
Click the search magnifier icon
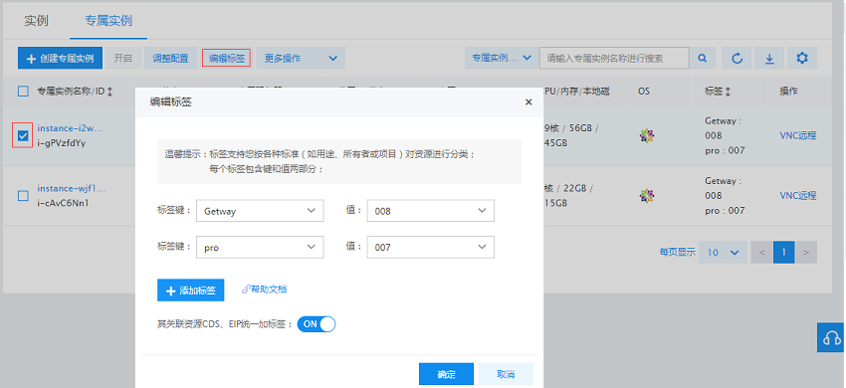(x=703, y=58)
